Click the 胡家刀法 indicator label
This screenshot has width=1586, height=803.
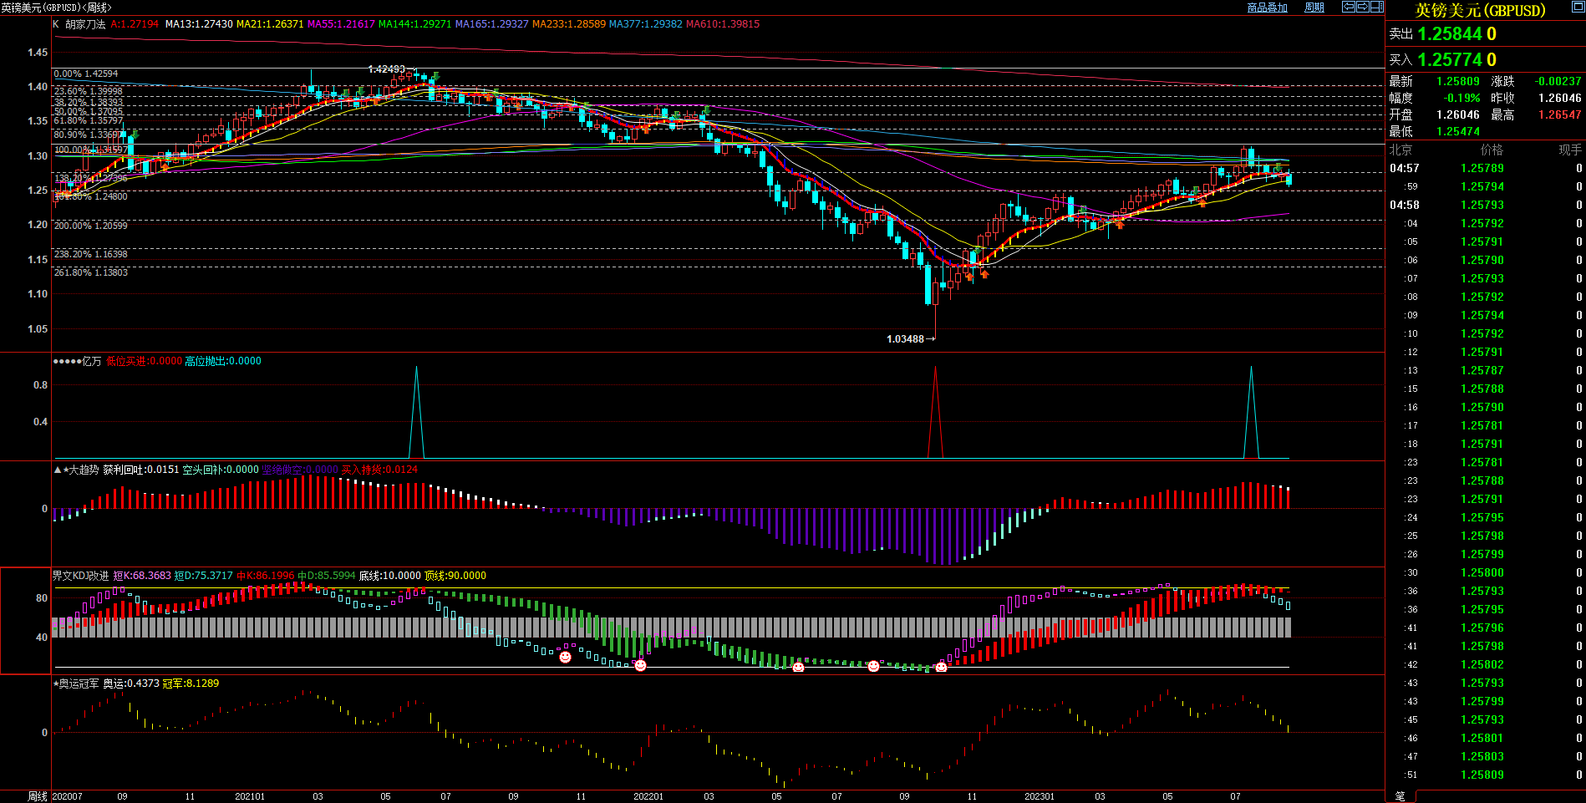coord(86,24)
